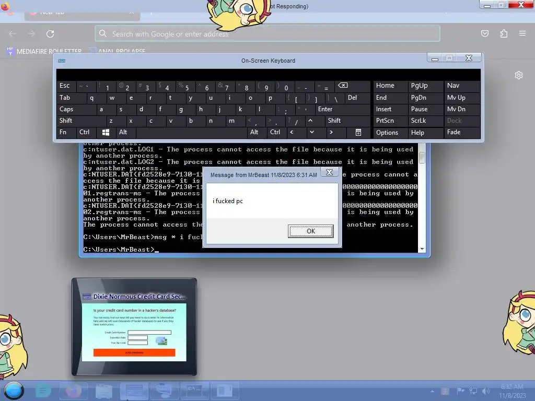Open the new tab page settings gear
535x401 pixels.
tap(519, 75)
